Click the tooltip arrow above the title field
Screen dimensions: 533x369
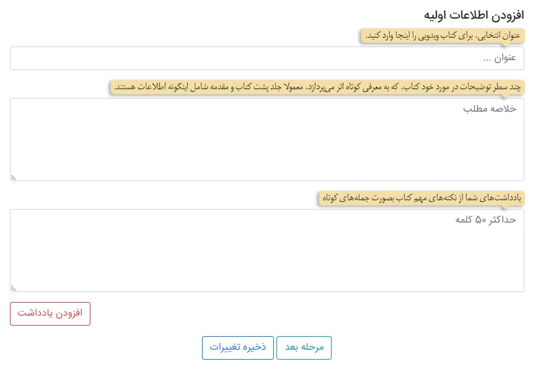pos(506,45)
